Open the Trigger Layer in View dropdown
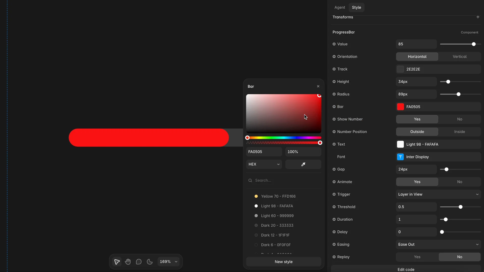 (438, 194)
